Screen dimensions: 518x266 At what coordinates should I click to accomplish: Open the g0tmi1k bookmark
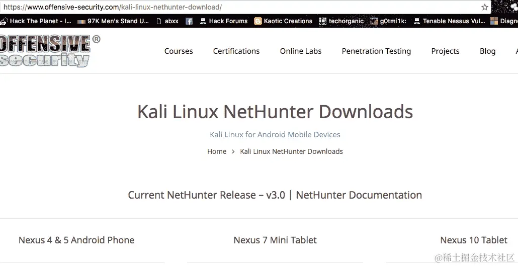coord(388,21)
